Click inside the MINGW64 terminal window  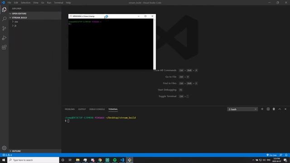[x=111, y=44]
